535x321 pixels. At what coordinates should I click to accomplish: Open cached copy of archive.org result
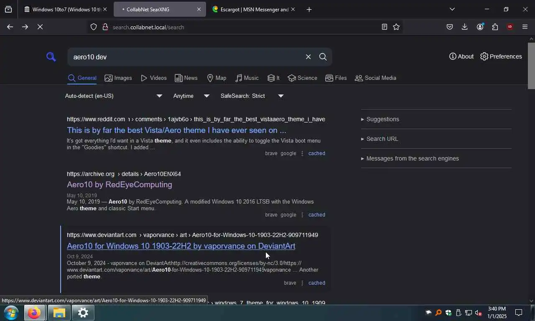pos(317,215)
